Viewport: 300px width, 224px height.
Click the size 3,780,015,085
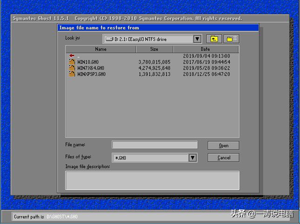[154, 62]
